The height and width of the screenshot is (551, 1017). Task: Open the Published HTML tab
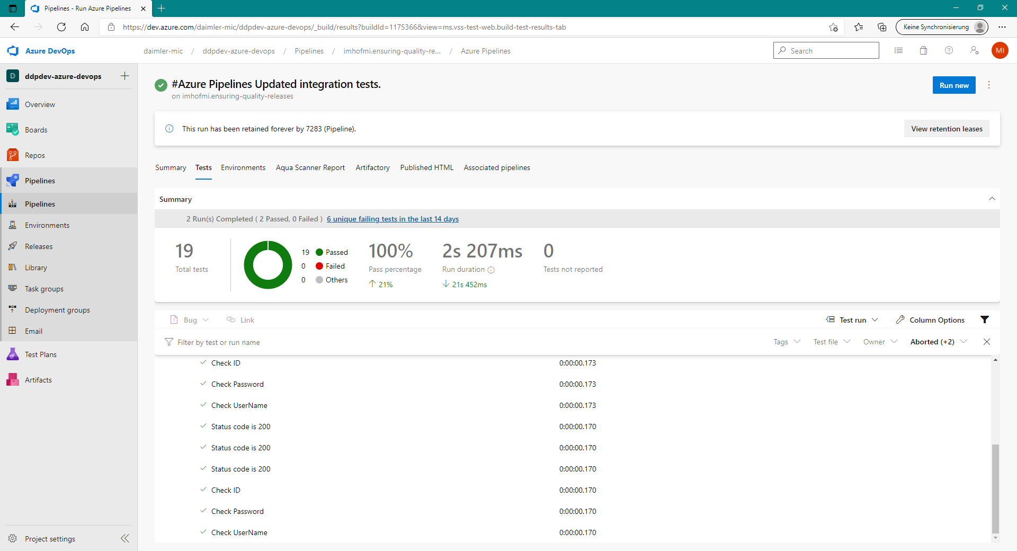click(x=427, y=167)
